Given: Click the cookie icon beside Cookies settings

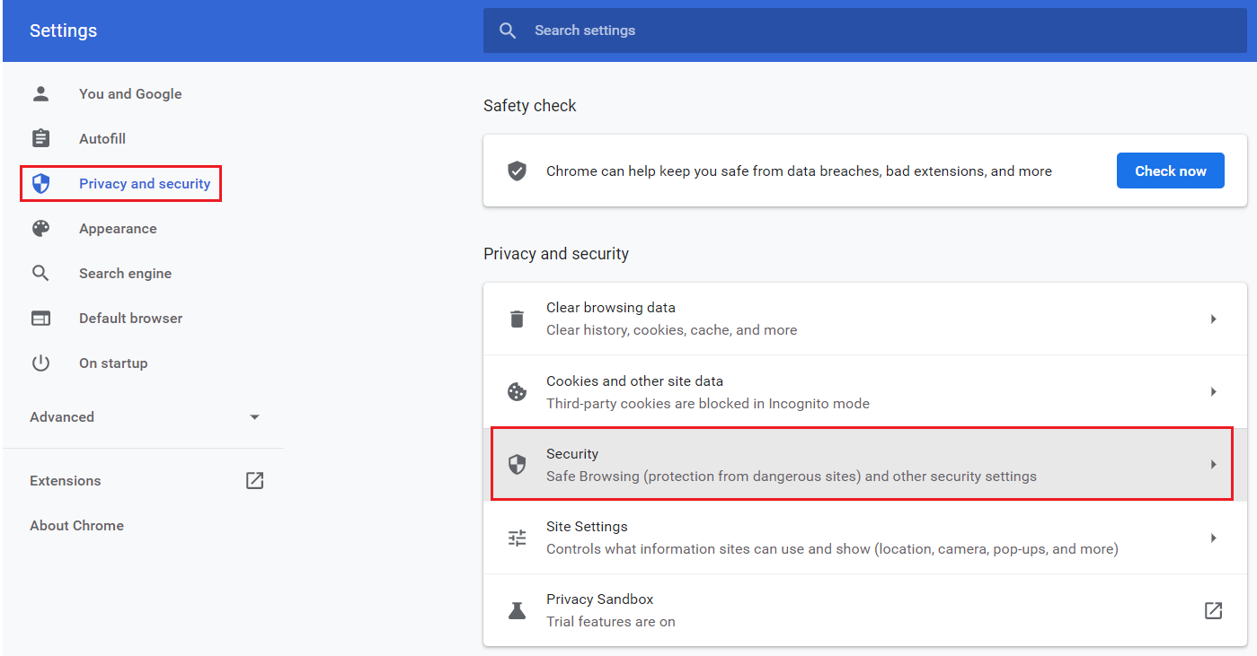Looking at the screenshot, I should pyautogui.click(x=517, y=391).
